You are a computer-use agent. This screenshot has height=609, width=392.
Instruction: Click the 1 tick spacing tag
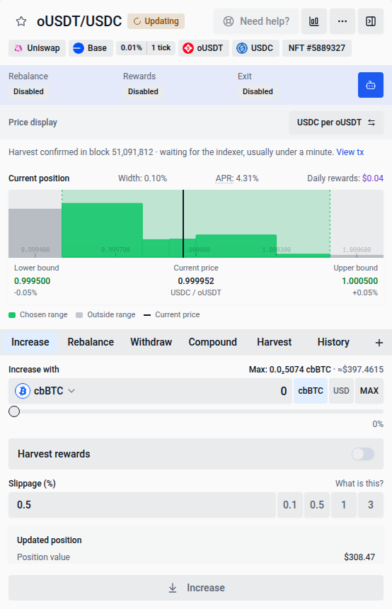pos(161,47)
